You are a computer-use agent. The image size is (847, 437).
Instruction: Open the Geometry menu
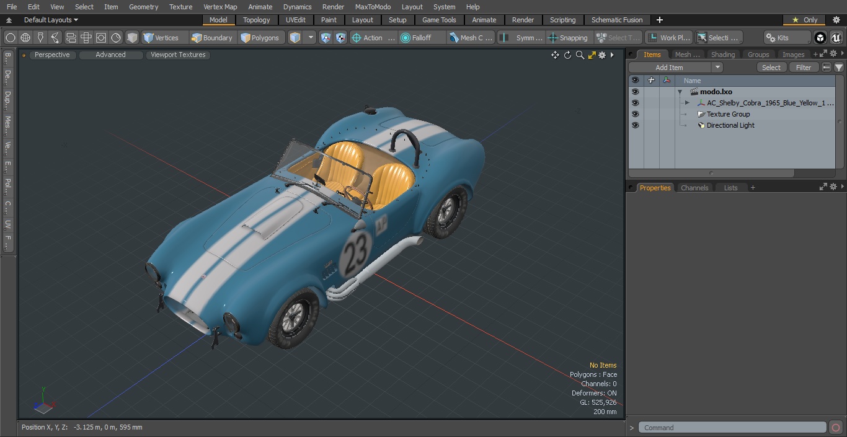point(144,7)
